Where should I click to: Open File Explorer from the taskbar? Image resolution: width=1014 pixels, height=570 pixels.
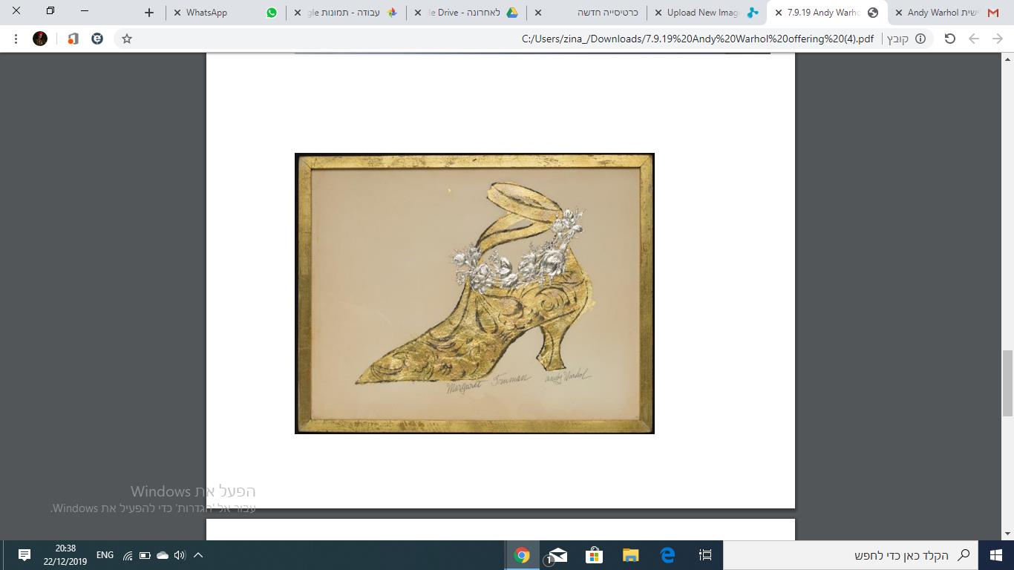(630, 555)
